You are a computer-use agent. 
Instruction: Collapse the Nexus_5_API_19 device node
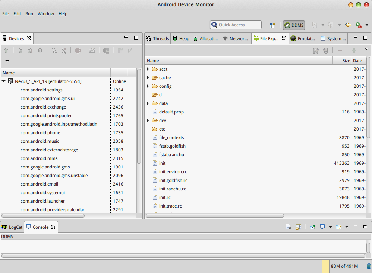(x=4, y=81)
